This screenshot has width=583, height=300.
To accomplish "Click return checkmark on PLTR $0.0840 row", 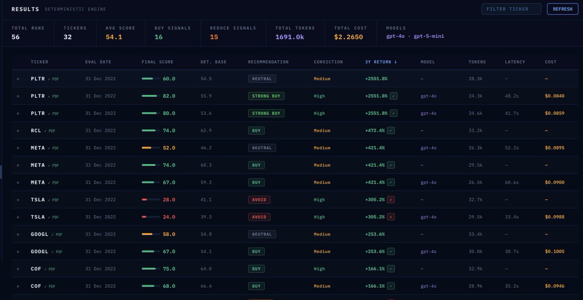I will pyautogui.click(x=394, y=96).
